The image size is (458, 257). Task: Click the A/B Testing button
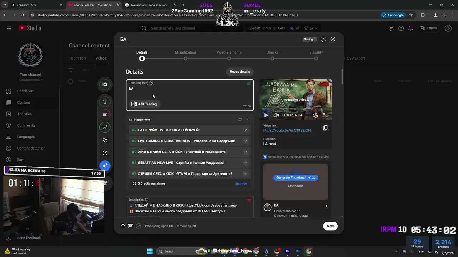144,104
